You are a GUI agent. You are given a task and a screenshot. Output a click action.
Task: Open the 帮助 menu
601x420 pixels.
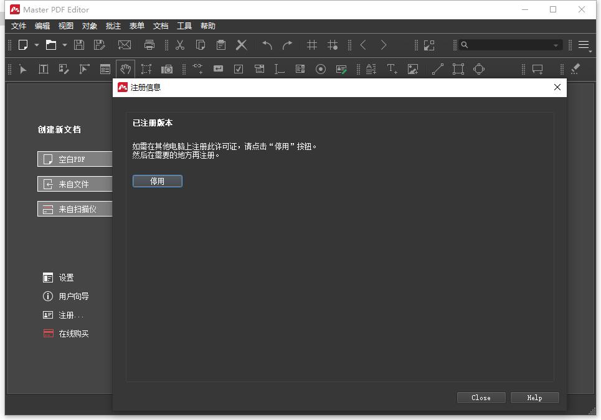208,26
